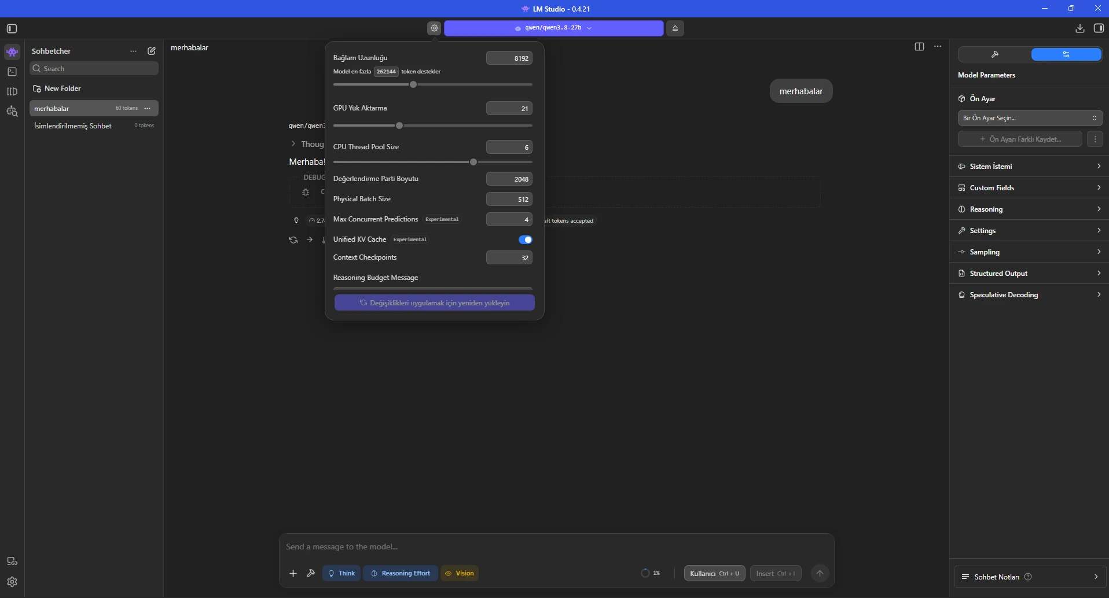Click Değişiklikleri uygulamak için yeniden yükleyin
The width and height of the screenshot is (1109, 598).
click(x=434, y=302)
